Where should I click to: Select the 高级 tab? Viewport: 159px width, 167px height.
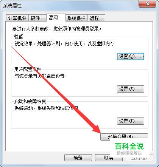click(56, 18)
